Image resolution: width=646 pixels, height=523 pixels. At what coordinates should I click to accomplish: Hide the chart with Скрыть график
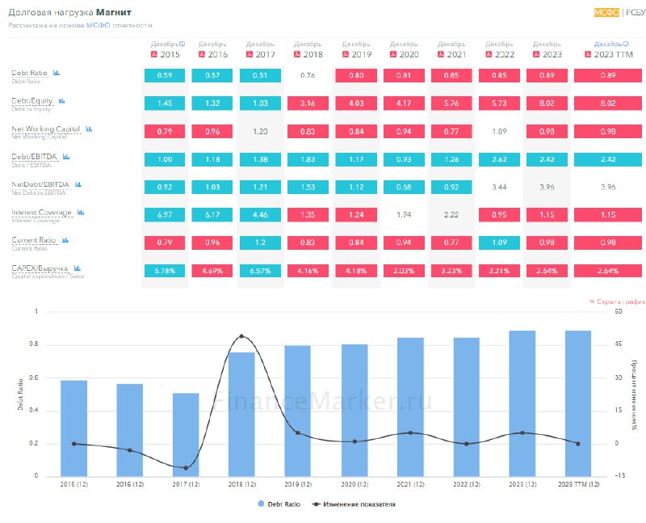tap(617, 302)
